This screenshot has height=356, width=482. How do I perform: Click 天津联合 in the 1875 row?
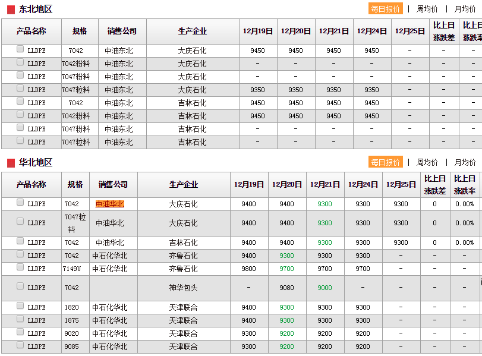click(183, 320)
